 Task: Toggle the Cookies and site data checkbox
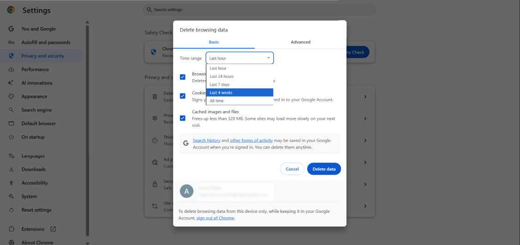pyautogui.click(x=182, y=96)
